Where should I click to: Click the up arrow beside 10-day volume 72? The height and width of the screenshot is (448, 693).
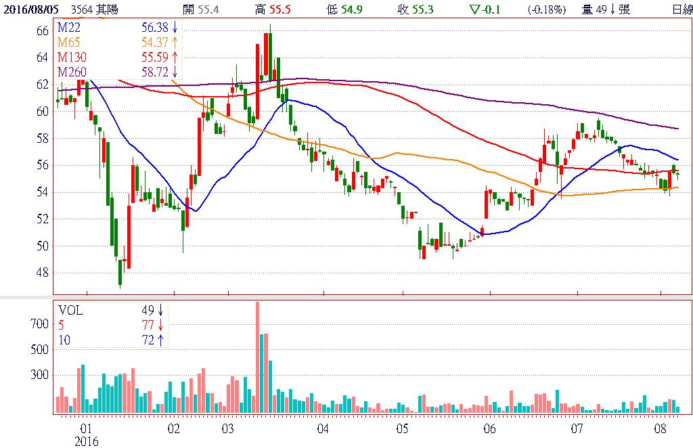point(160,339)
